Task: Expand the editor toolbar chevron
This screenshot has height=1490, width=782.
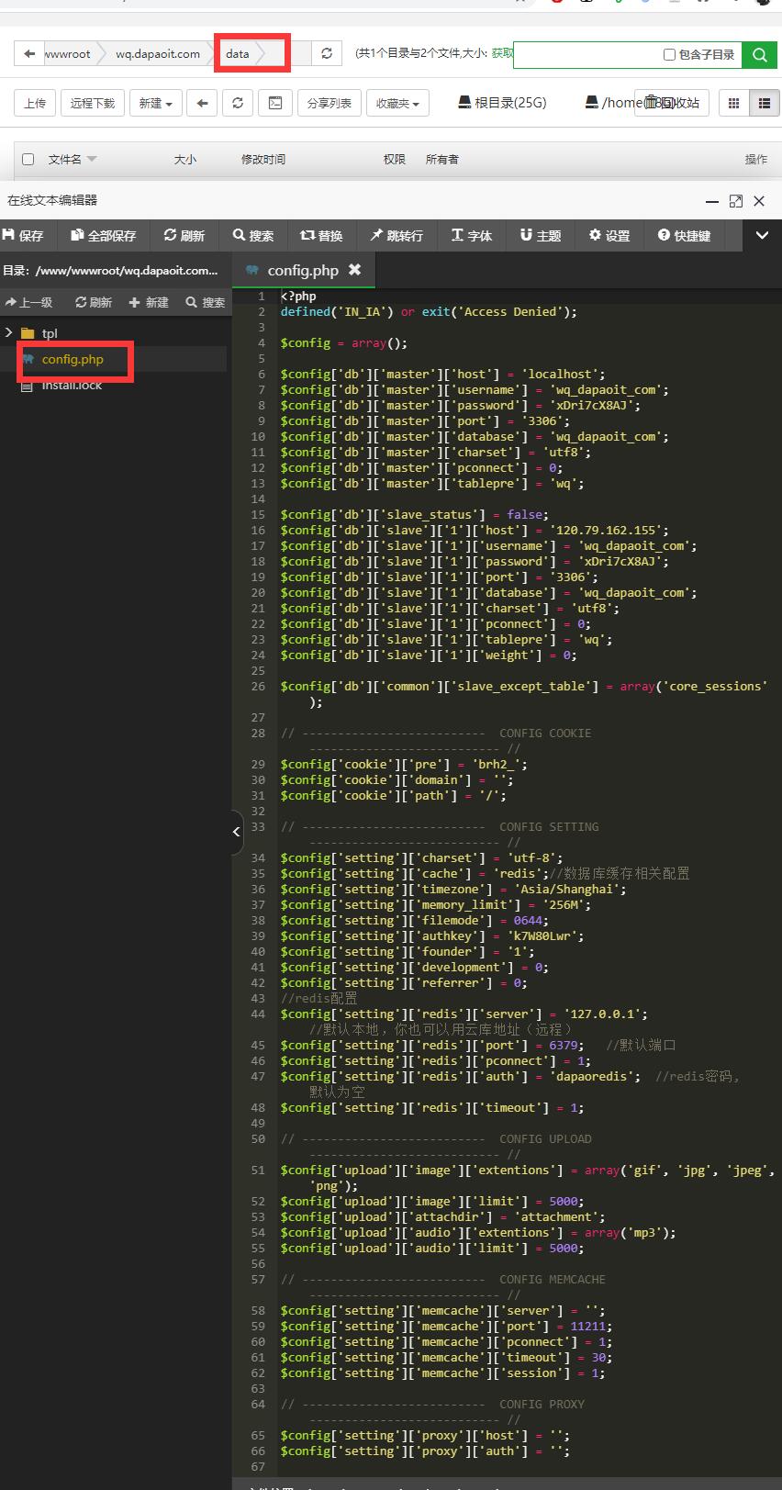Action: tap(762, 235)
